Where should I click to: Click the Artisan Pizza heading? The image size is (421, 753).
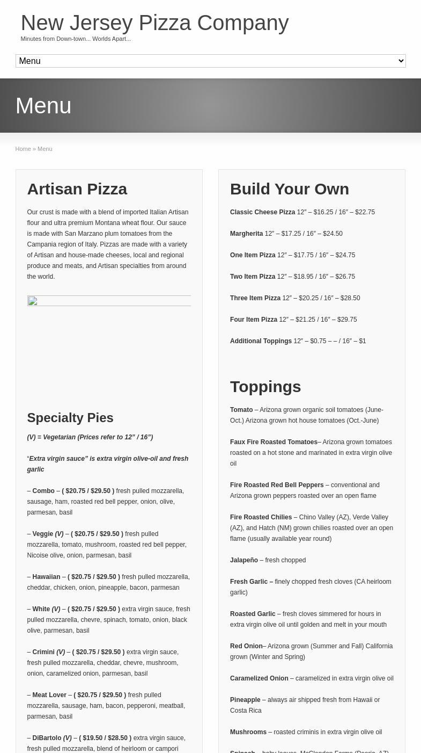point(77,189)
